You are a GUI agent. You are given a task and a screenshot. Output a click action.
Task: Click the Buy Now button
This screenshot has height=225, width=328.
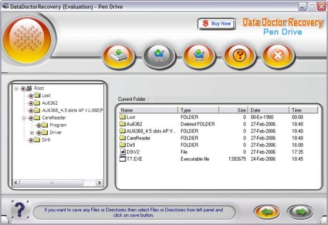point(217,24)
